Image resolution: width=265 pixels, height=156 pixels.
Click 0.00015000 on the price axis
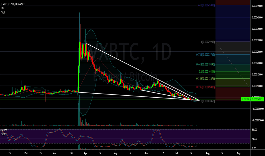257,74
